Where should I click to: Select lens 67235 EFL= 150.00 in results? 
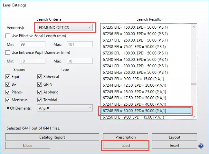(144, 27)
